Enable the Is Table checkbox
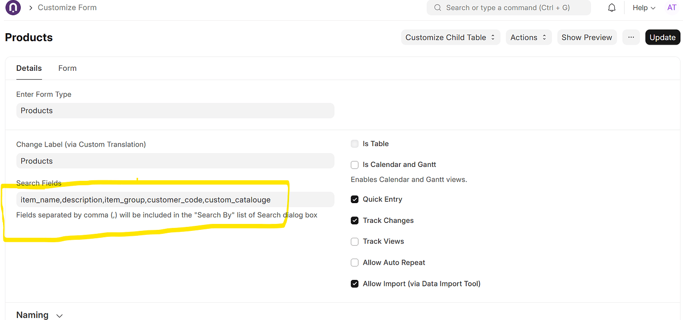Image resolution: width=683 pixels, height=320 pixels. tap(354, 143)
